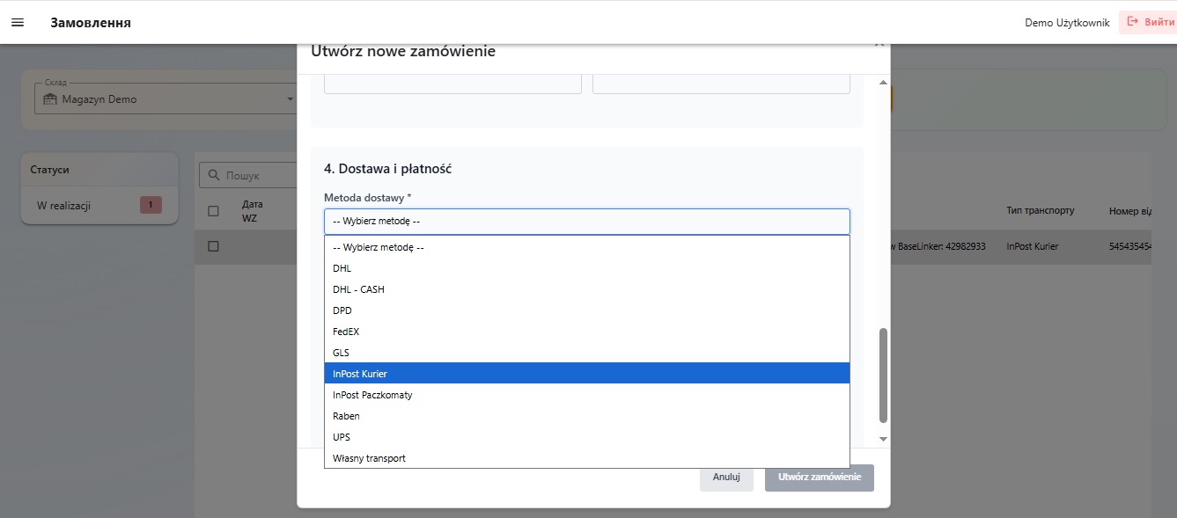Select GLS in the dropdown
Image resolution: width=1177 pixels, height=518 pixels.
click(587, 353)
